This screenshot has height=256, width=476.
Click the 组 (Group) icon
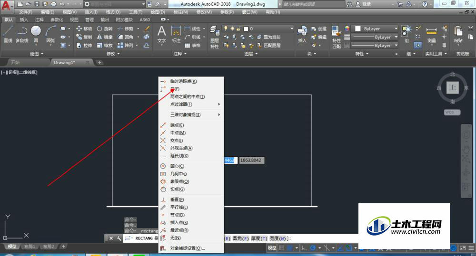point(406,34)
